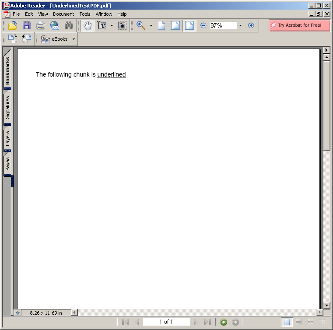The height and width of the screenshot is (330, 333).
Task: Click the Adobe PDF icon beside File menu
Action: (x=7, y=14)
